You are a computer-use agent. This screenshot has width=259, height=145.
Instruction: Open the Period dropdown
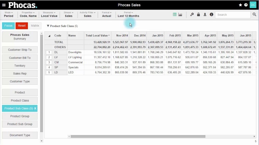click(128, 14)
